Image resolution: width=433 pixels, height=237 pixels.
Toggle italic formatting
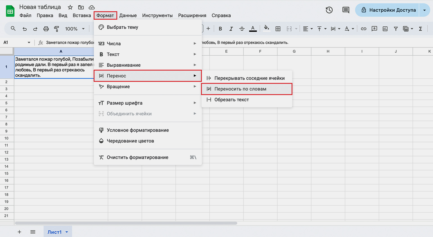pos(231,29)
